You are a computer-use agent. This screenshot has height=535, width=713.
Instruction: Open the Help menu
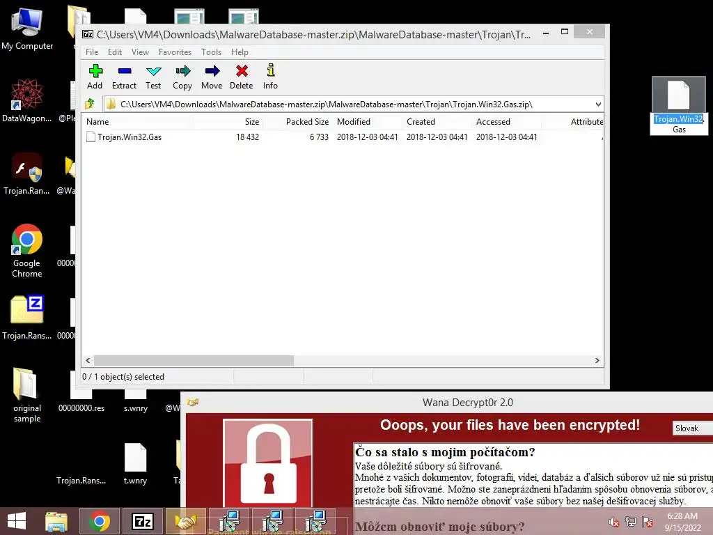click(x=240, y=52)
